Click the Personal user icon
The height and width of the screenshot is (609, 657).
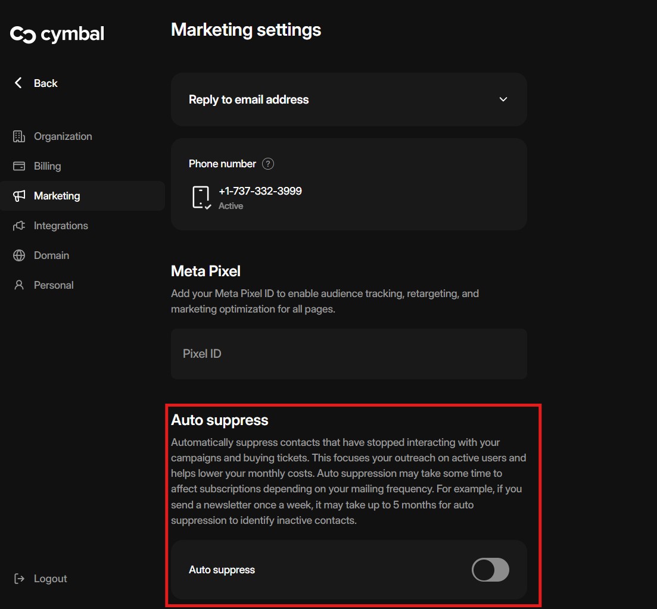[x=19, y=285]
